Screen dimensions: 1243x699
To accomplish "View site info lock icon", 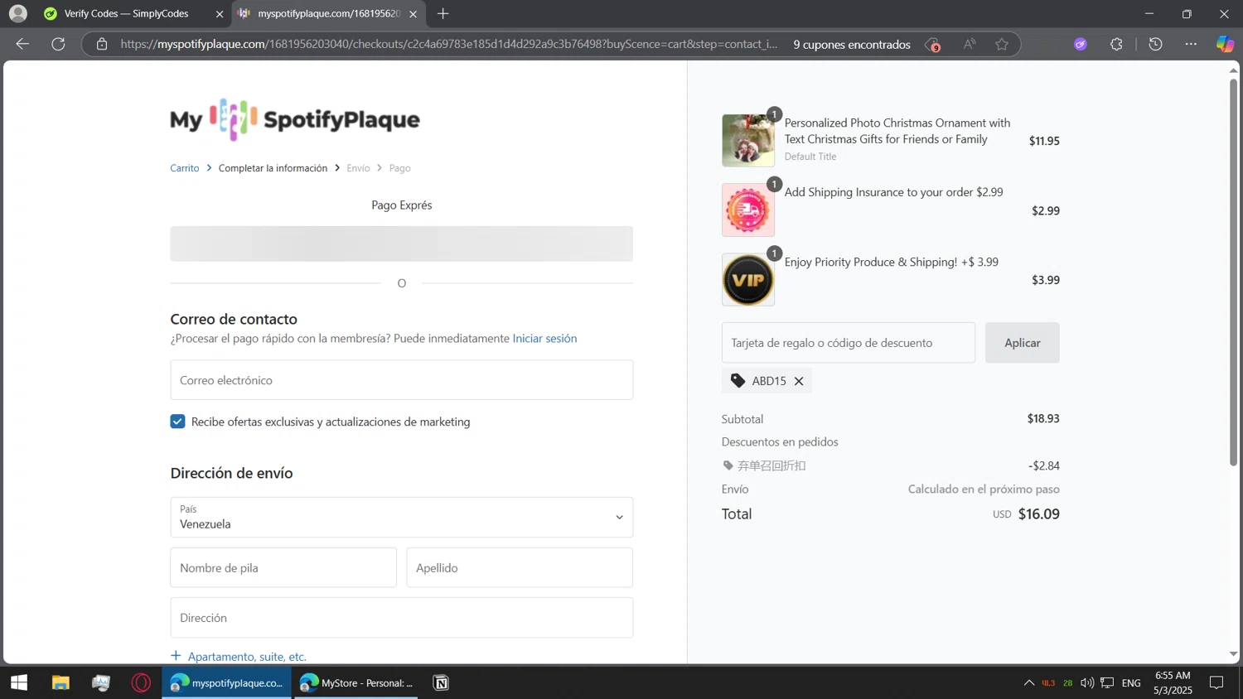I will click(x=102, y=44).
